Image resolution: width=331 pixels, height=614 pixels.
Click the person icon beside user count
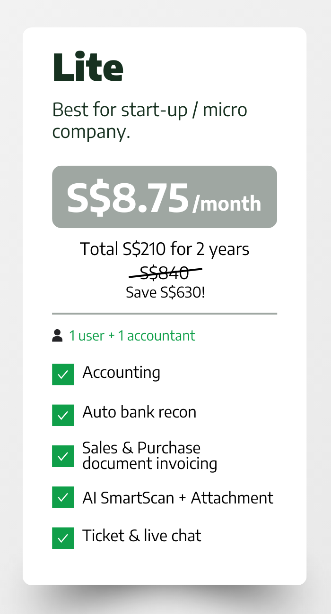(57, 336)
